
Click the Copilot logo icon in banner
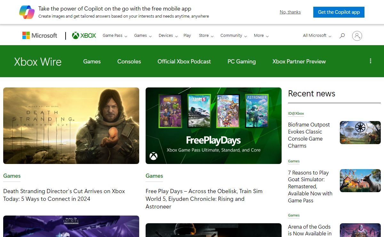[27, 12]
